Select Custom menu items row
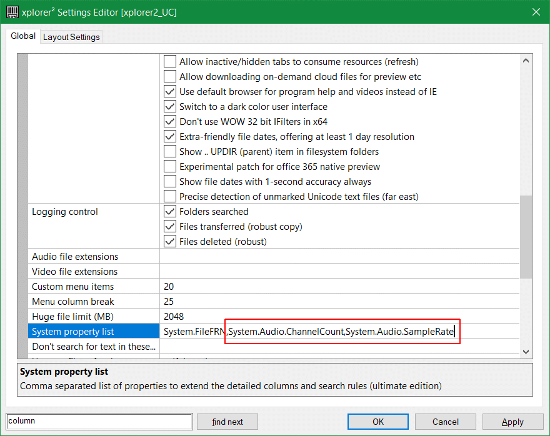 [94, 287]
